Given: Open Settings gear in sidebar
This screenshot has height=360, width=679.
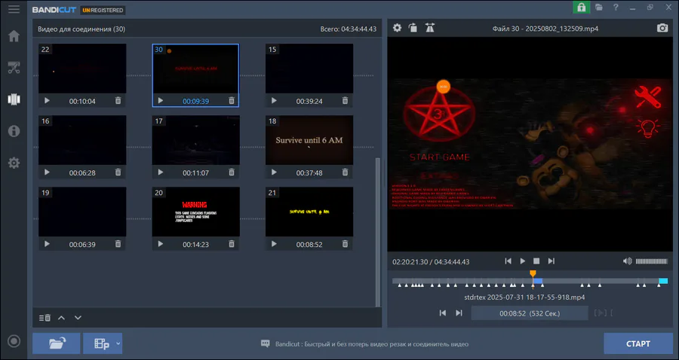Looking at the screenshot, I should [x=14, y=163].
